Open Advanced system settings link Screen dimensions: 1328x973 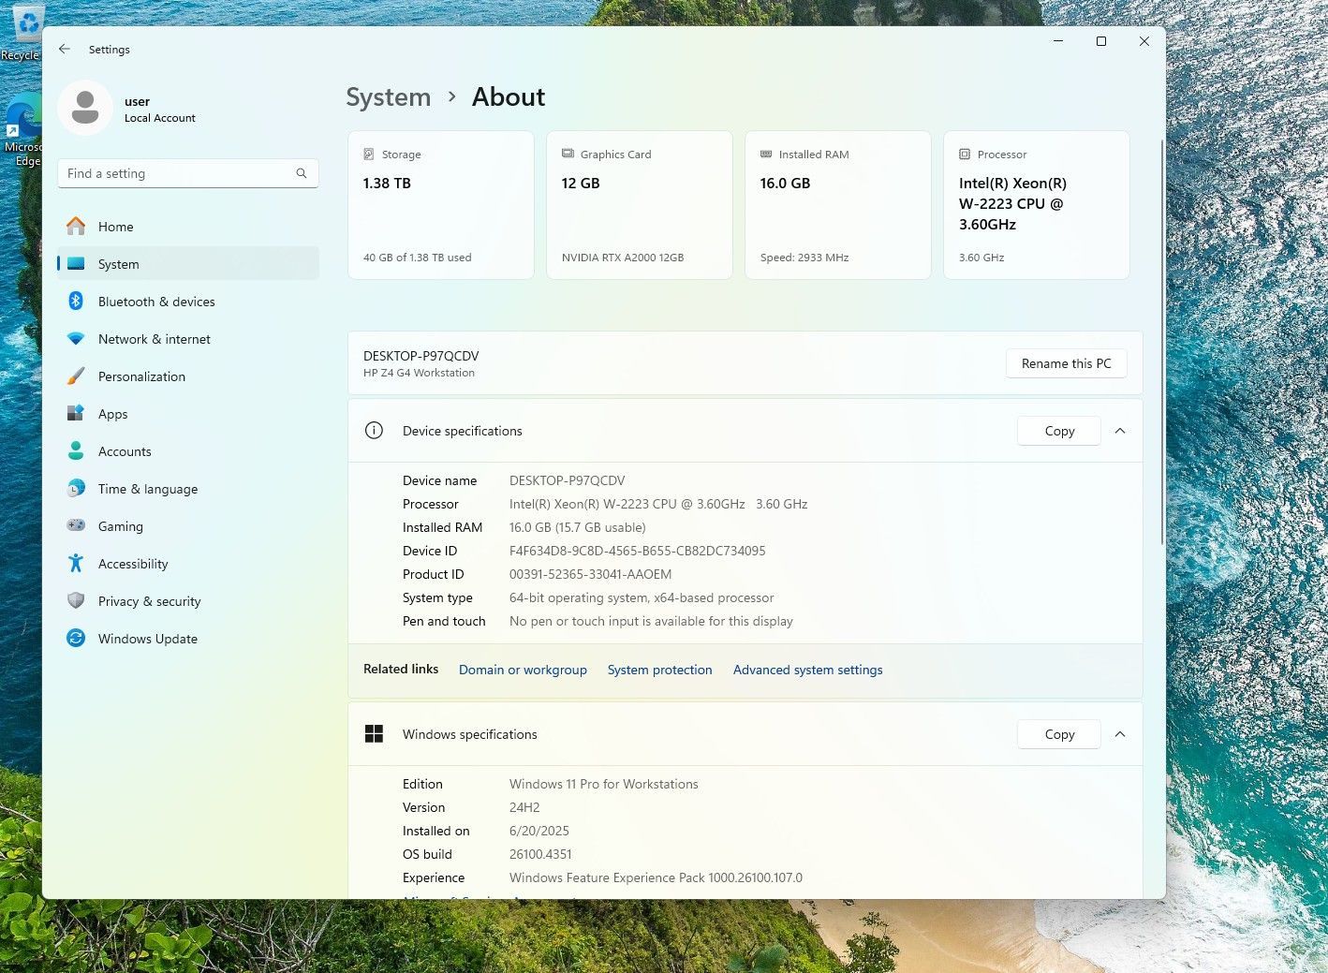(x=807, y=670)
